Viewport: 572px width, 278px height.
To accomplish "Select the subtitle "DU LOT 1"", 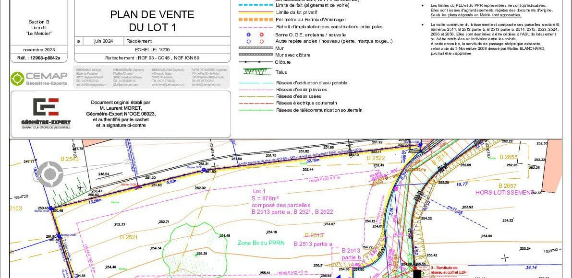I will (152, 27).
